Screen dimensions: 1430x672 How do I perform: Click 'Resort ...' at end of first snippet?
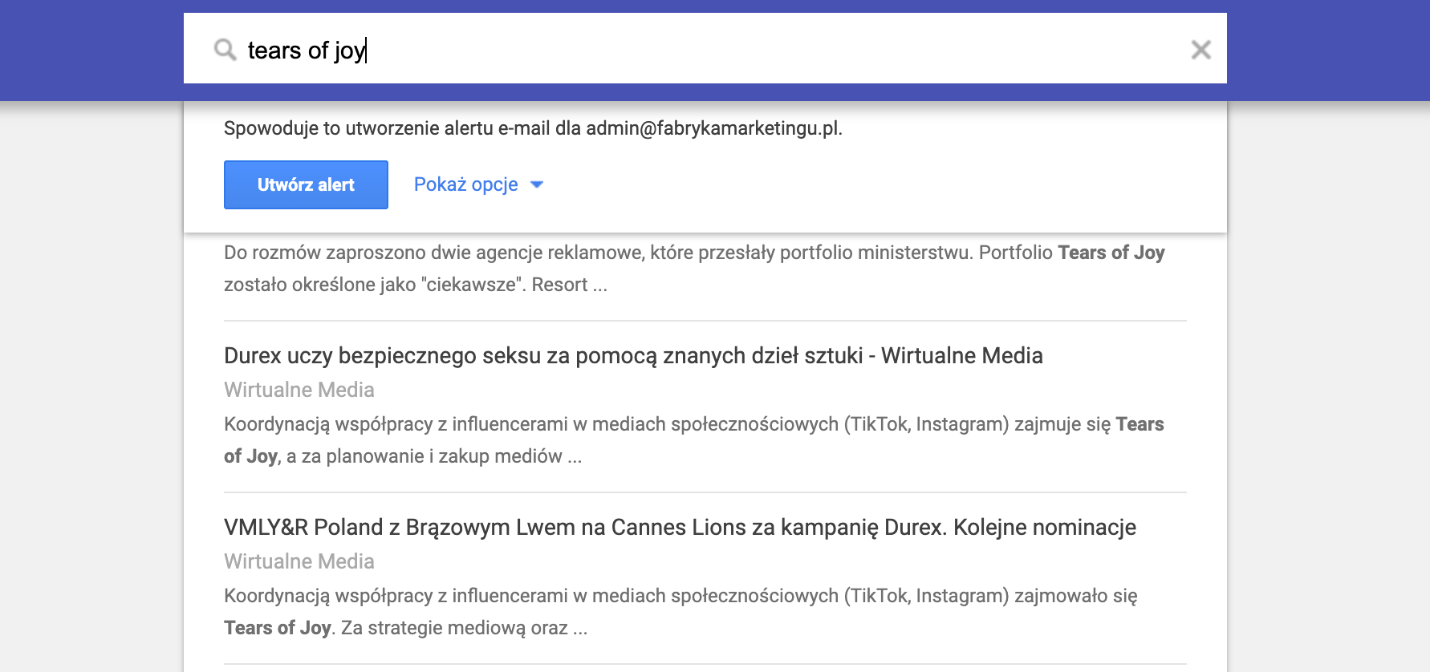569,285
